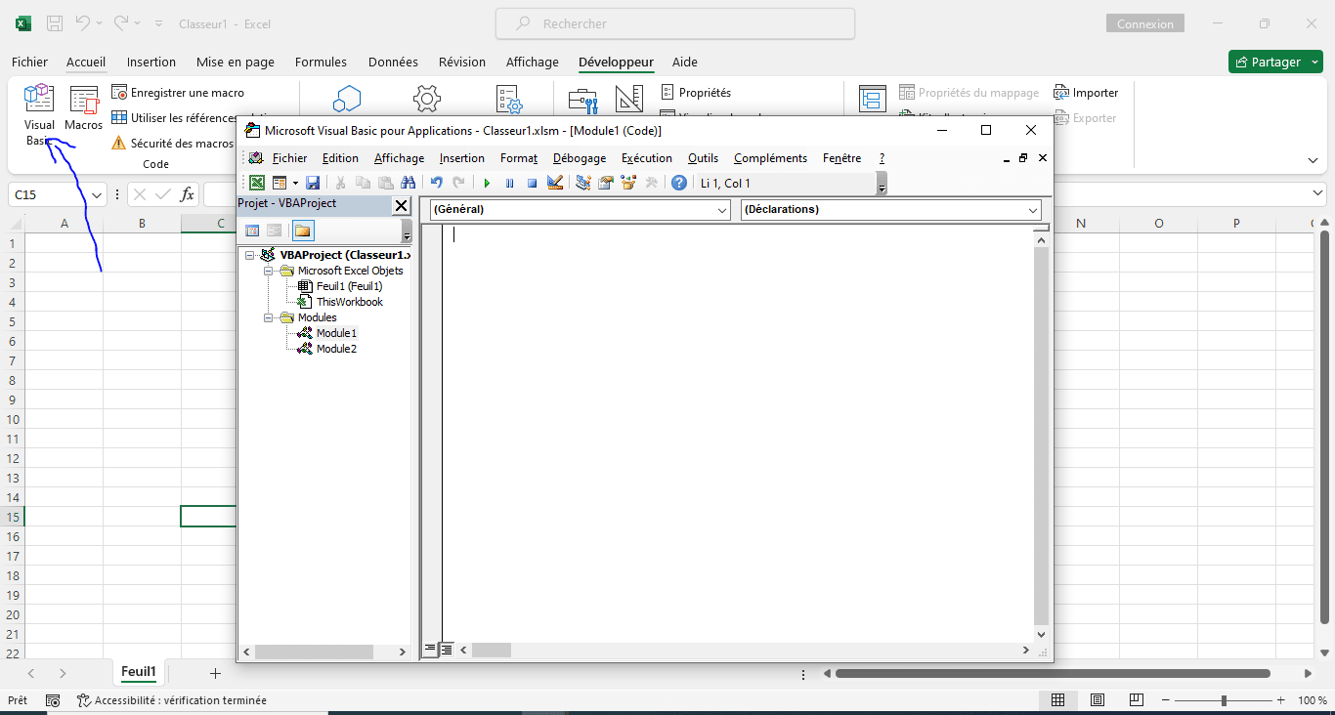Toggle Folders view in Project pane
Screen dimensions: 1335x715
(x=303, y=231)
